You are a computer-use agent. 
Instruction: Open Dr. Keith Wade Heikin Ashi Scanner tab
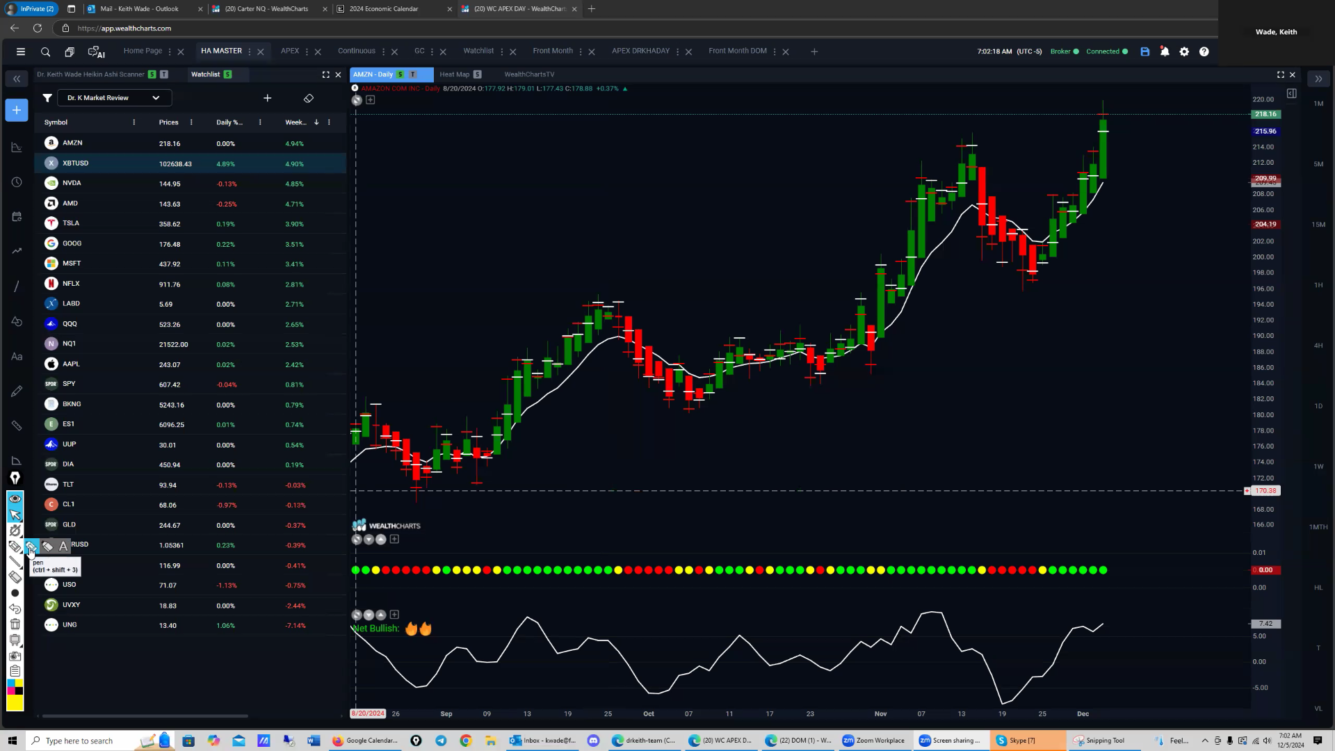(x=90, y=74)
